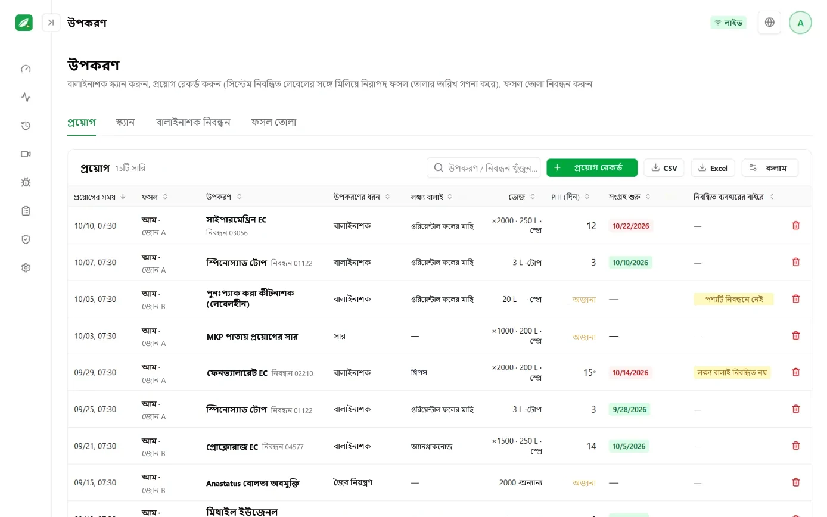
Task: Open the bug pest icon in sidebar
Action: pyautogui.click(x=26, y=182)
